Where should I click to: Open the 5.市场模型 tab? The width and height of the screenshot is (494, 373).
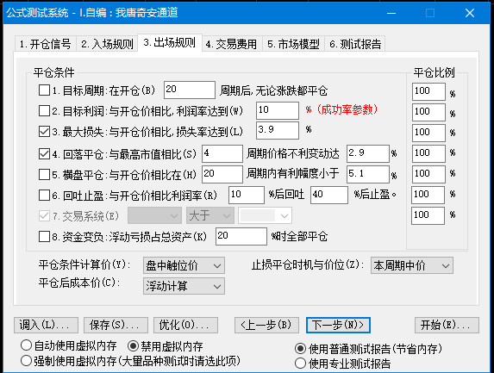pyautogui.click(x=293, y=44)
